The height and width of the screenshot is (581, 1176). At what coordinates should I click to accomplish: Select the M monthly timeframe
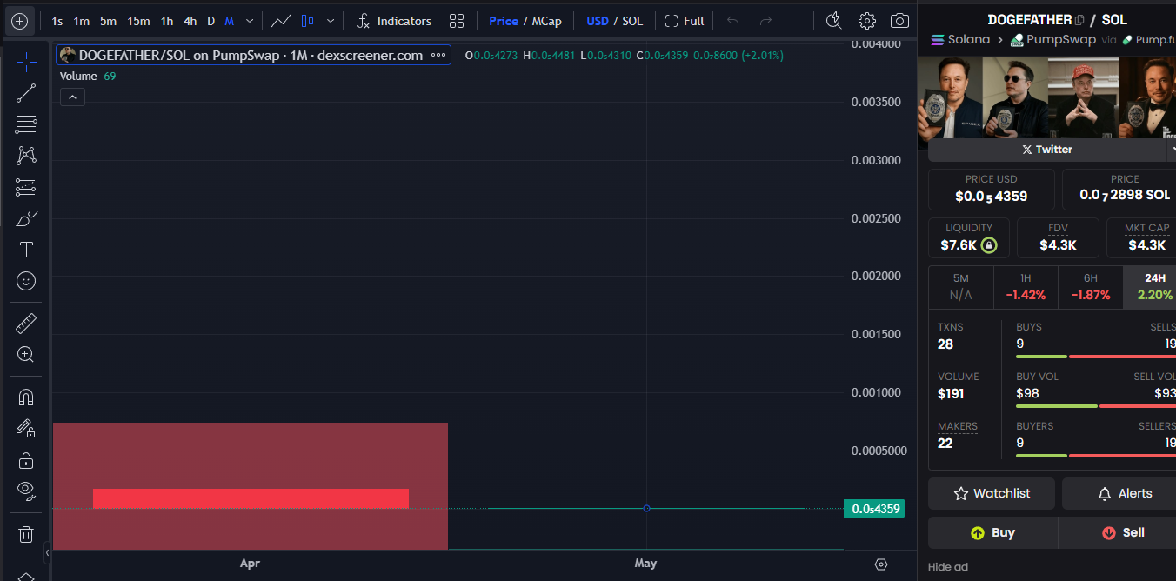coord(230,21)
